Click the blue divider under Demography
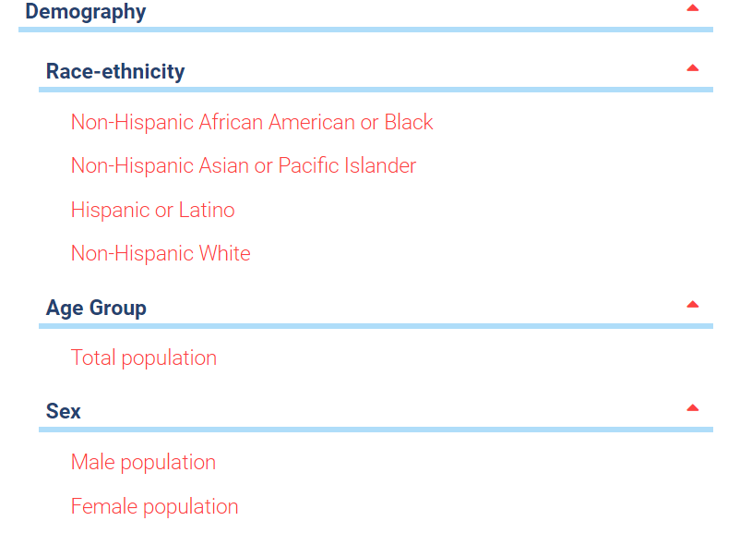 pos(365,30)
